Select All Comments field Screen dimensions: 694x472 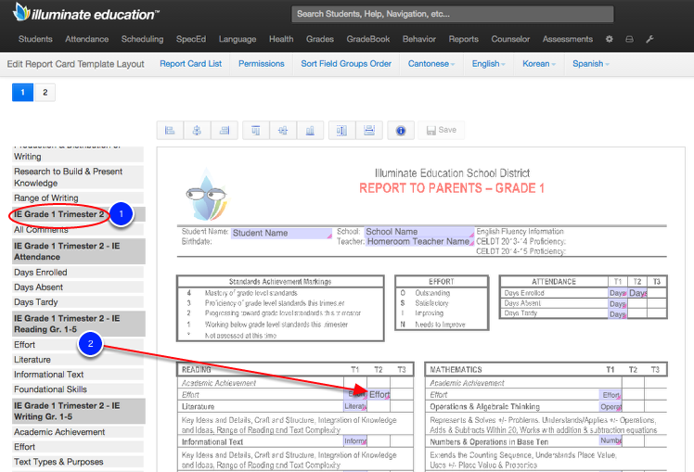click(x=78, y=230)
